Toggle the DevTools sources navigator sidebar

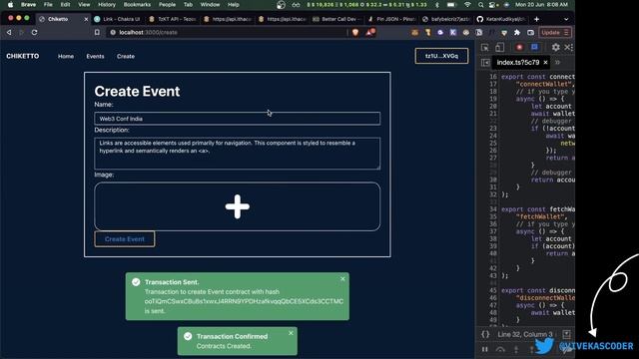pyautogui.click(x=485, y=62)
